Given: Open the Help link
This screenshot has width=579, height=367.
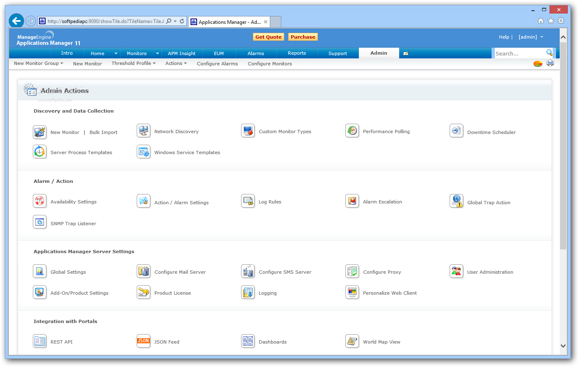Looking at the screenshot, I should pyautogui.click(x=504, y=37).
